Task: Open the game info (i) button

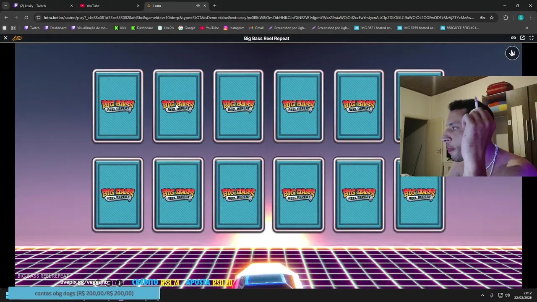Action: point(120,283)
